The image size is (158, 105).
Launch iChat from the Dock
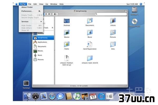click(60, 96)
